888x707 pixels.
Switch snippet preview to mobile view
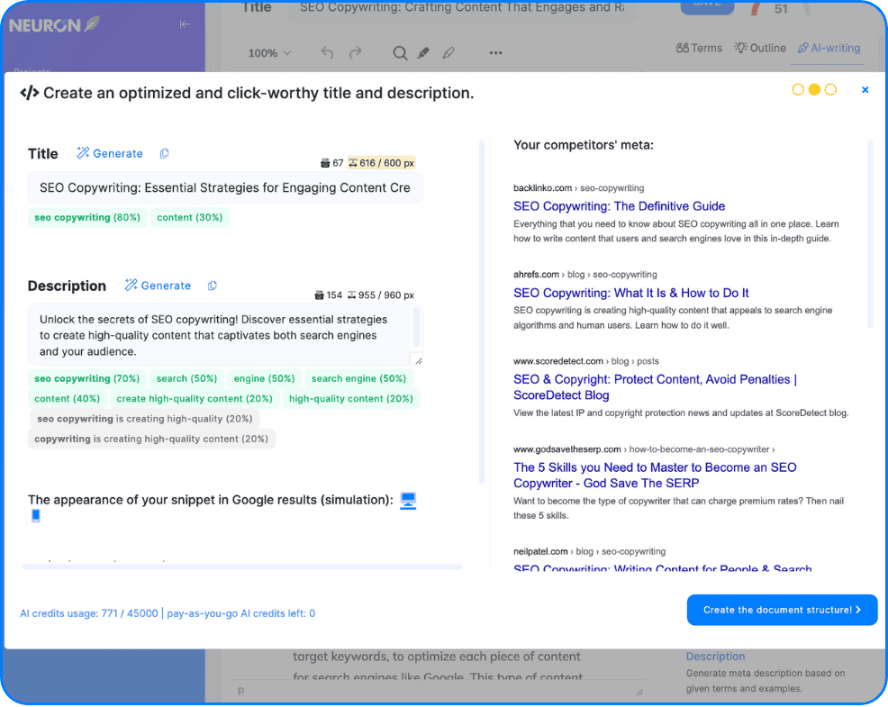click(x=34, y=515)
